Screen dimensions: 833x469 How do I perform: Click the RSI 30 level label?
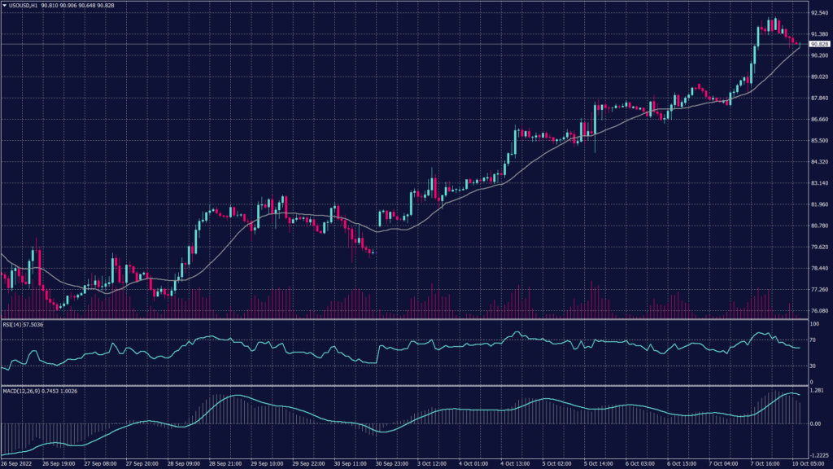click(813, 366)
